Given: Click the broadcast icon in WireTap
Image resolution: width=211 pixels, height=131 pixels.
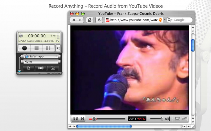Looking at the screenshot, I should pyautogui.click(x=41, y=68).
